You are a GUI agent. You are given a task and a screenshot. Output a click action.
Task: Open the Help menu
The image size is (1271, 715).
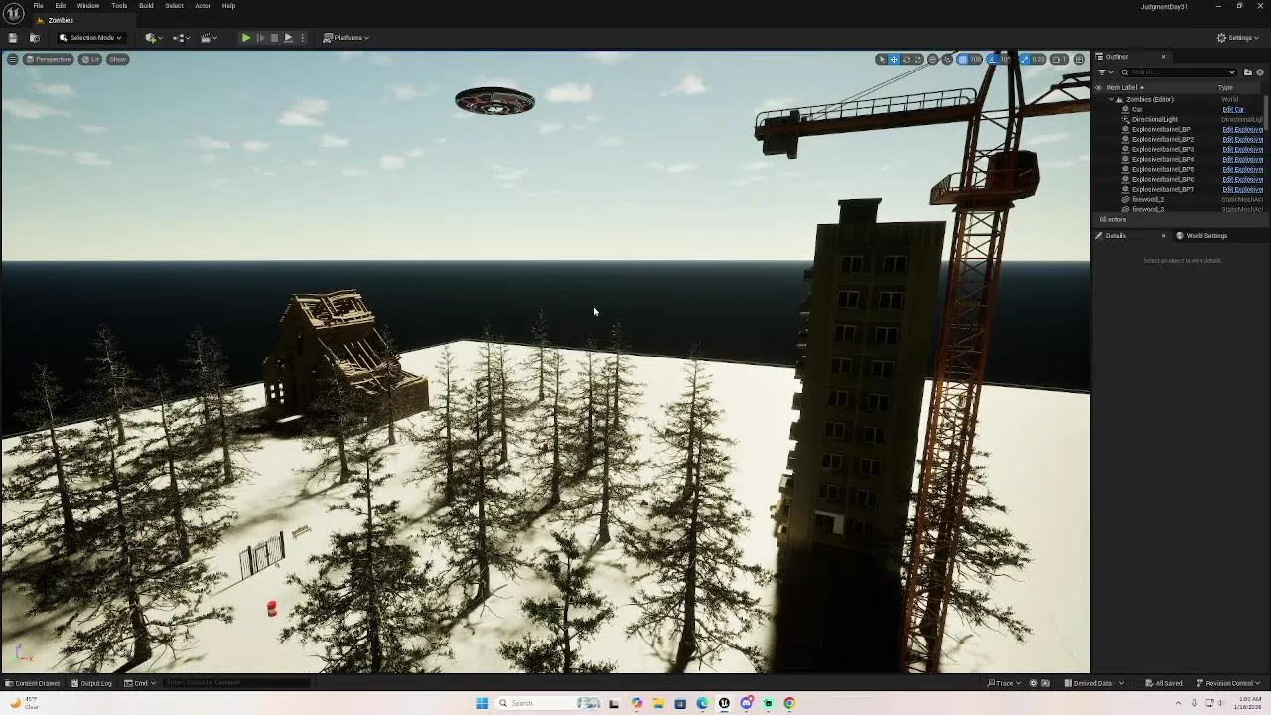click(228, 6)
